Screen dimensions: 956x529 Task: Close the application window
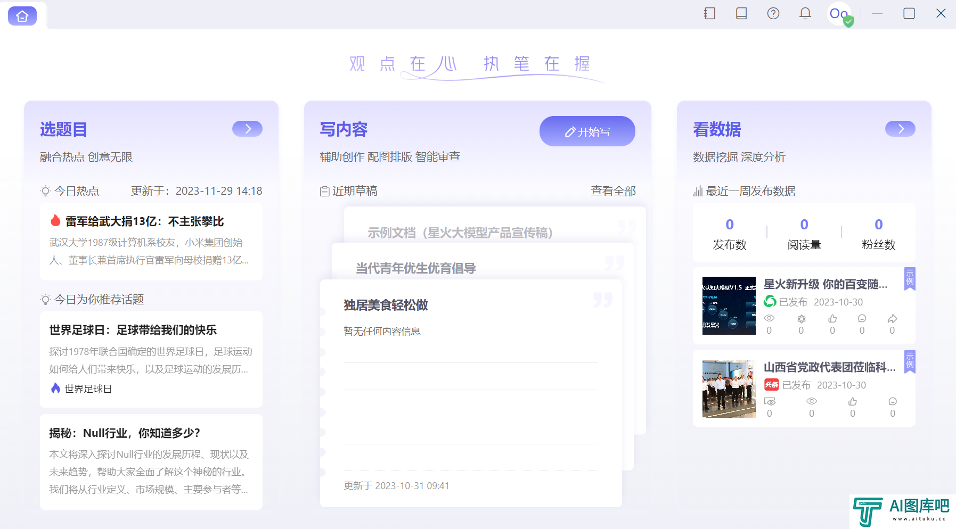[941, 13]
